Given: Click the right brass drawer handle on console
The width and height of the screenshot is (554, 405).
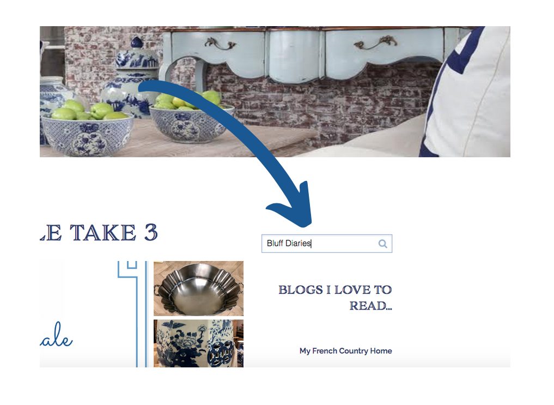Looking at the screenshot, I should pos(375,43).
